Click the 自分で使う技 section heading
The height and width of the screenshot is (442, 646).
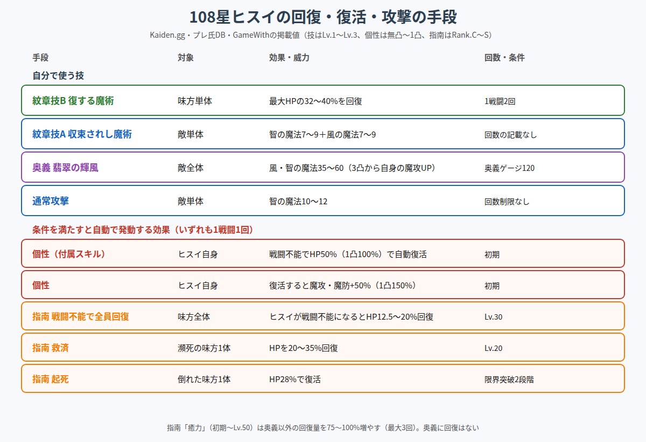(x=58, y=75)
